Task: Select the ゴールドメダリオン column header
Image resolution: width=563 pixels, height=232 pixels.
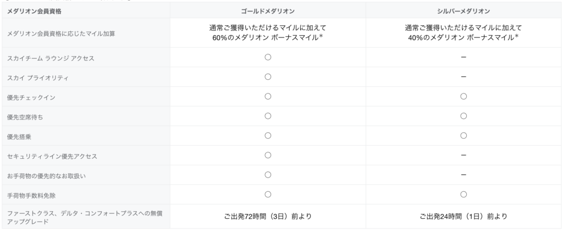Action: (x=268, y=11)
